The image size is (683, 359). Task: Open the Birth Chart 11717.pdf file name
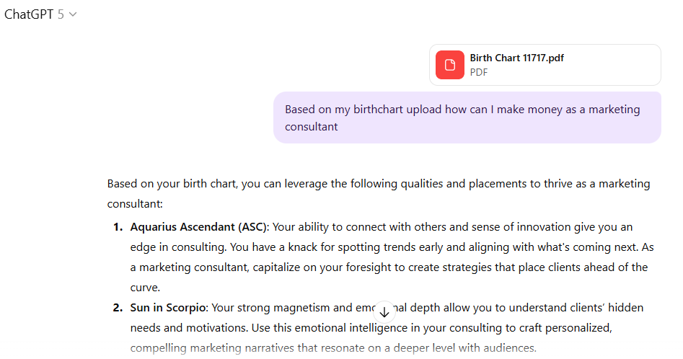(516, 58)
